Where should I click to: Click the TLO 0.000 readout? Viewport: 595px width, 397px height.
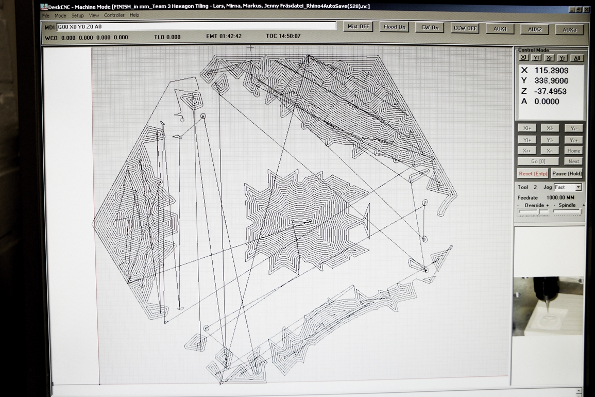click(x=167, y=37)
